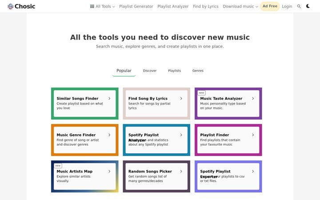Open the search magnifier icon
The image size is (320, 200).
[299, 6]
